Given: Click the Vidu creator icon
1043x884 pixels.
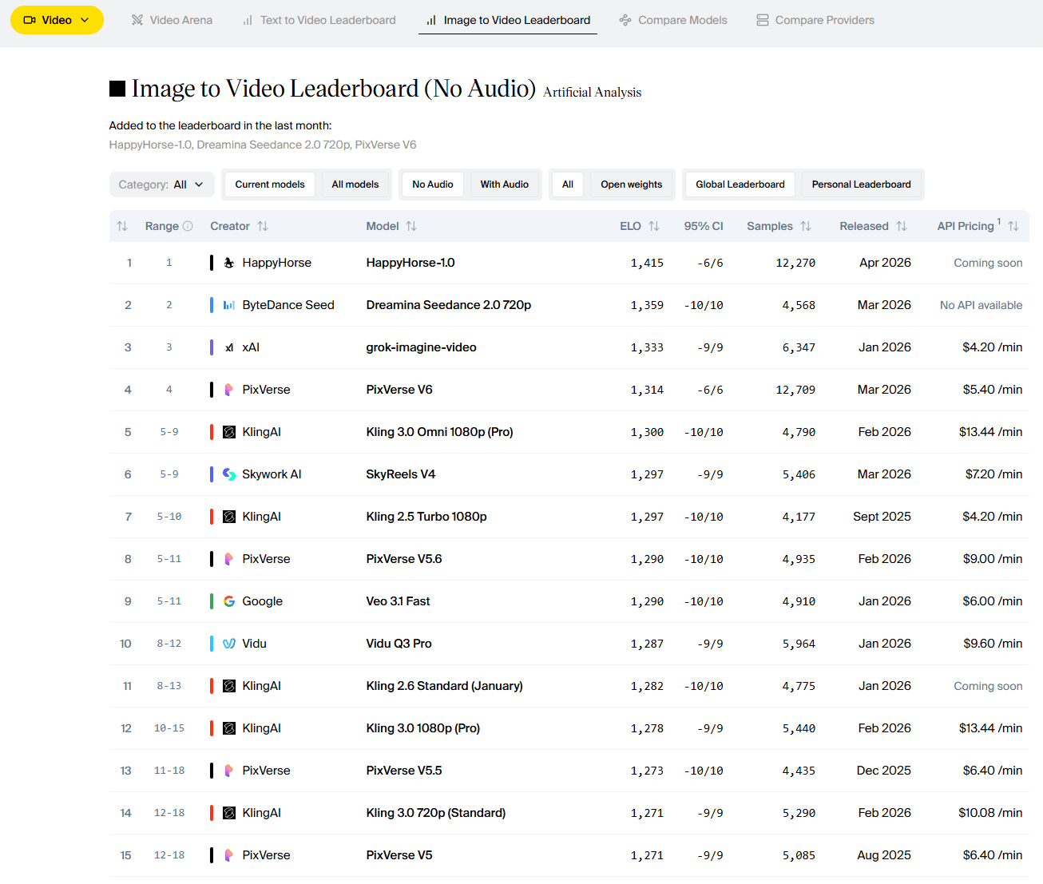Looking at the screenshot, I should click(x=228, y=643).
